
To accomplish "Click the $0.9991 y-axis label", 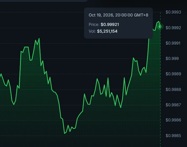I will 173,43.
